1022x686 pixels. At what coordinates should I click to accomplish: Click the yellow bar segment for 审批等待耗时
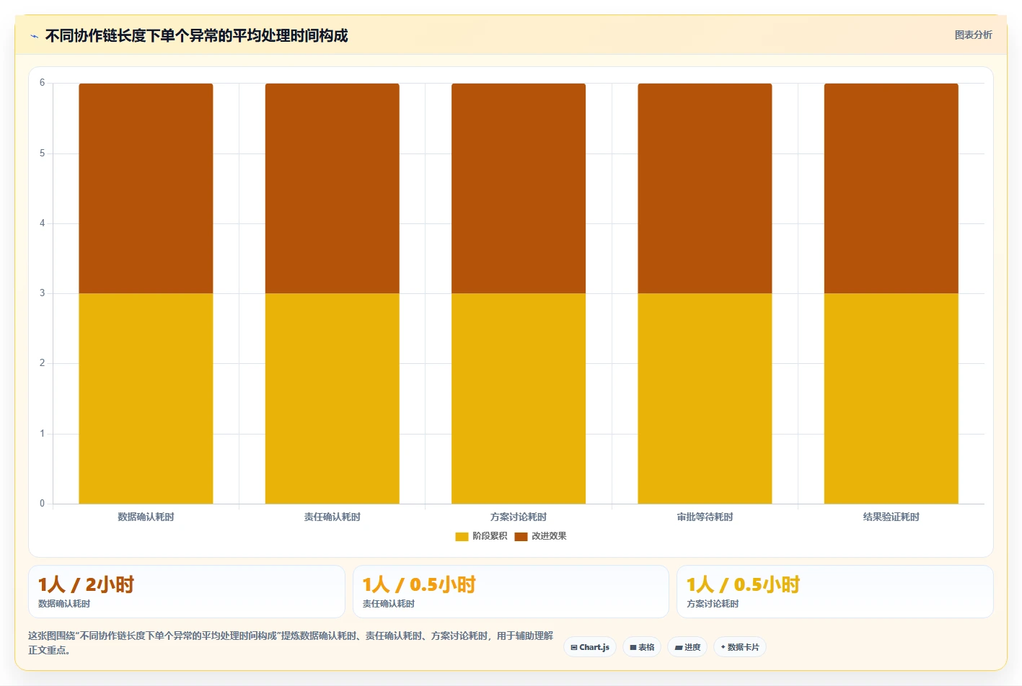(705, 398)
